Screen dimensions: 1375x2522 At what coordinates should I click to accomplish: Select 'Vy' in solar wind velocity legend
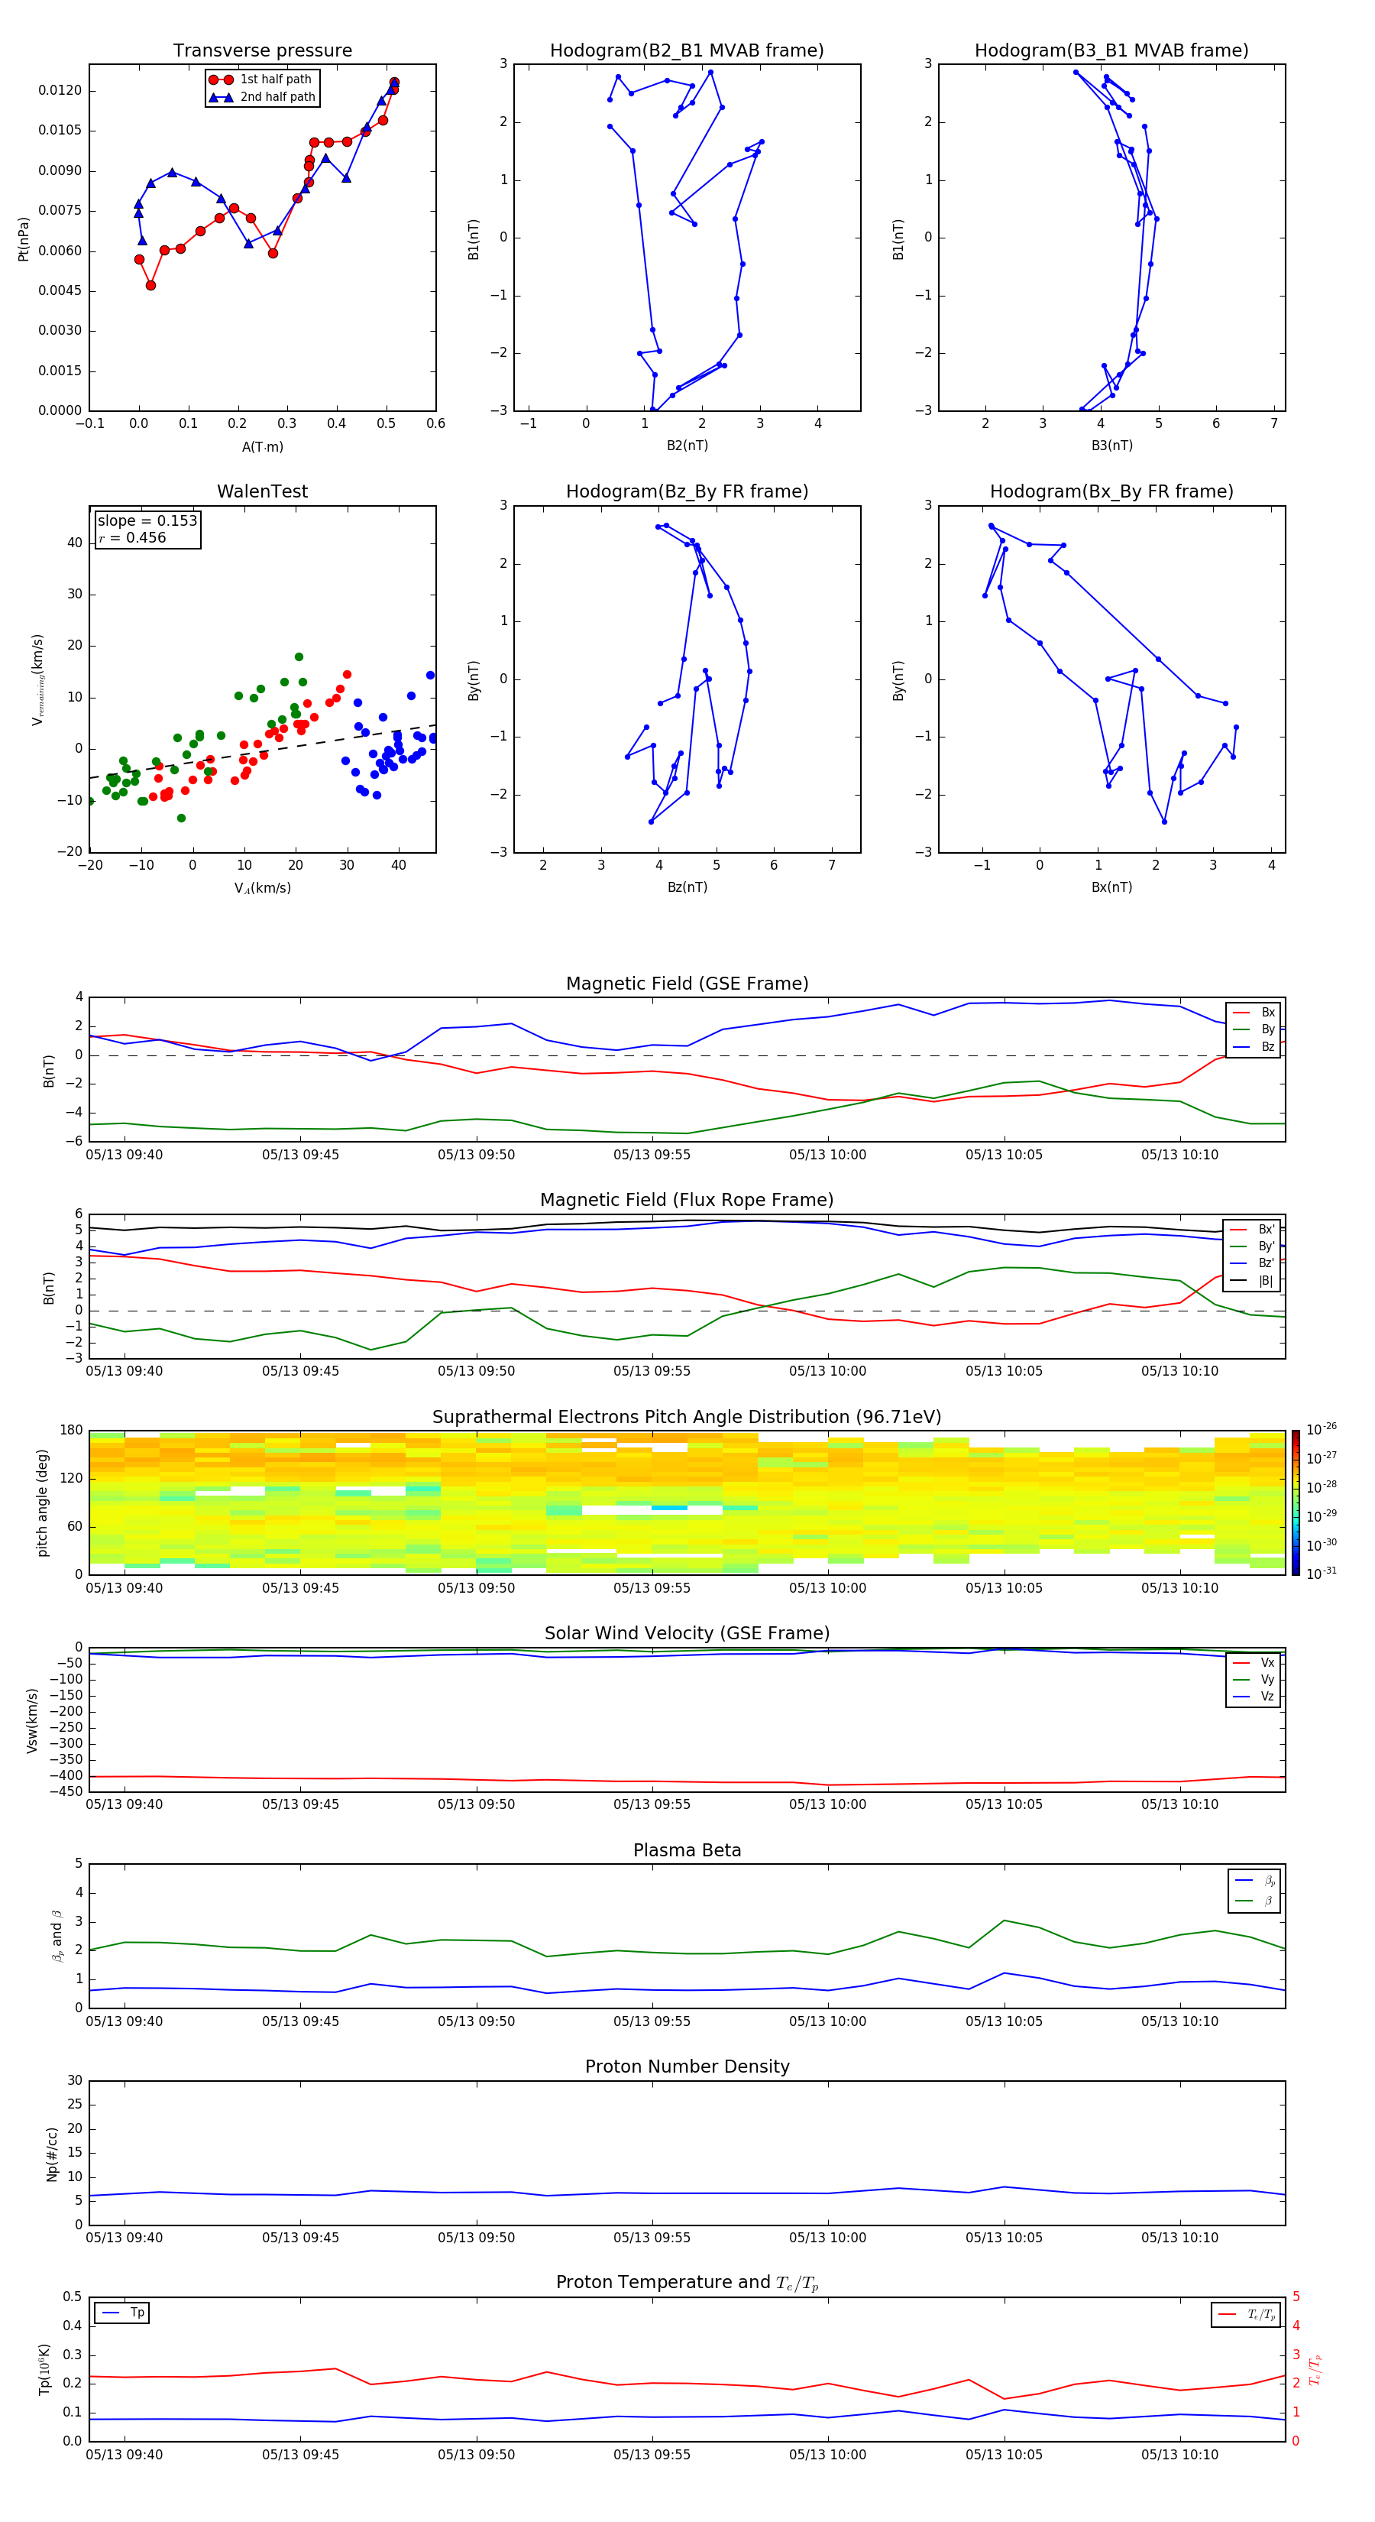(1254, 1679)
